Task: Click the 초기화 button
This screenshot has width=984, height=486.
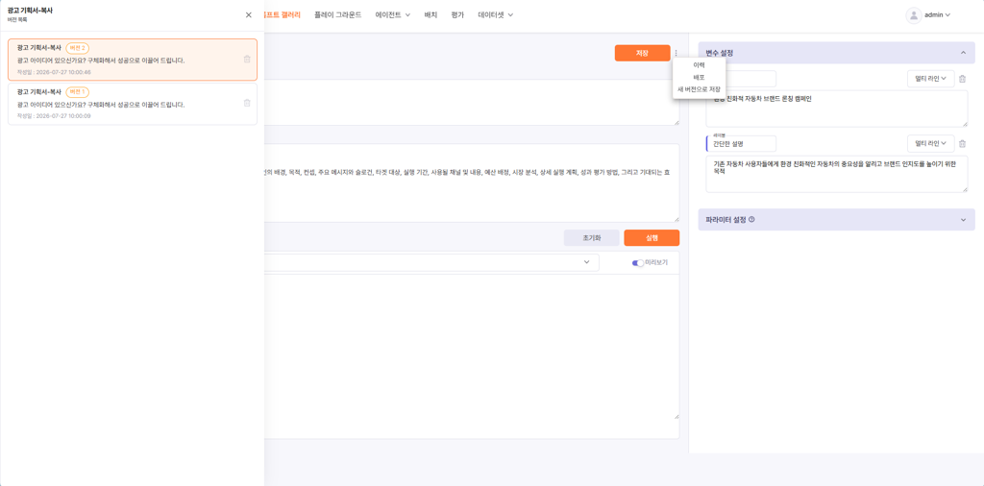Action: (592, 237)
